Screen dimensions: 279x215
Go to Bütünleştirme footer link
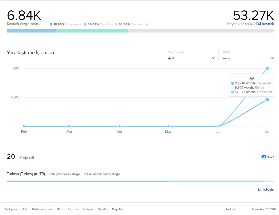(42, 209)
